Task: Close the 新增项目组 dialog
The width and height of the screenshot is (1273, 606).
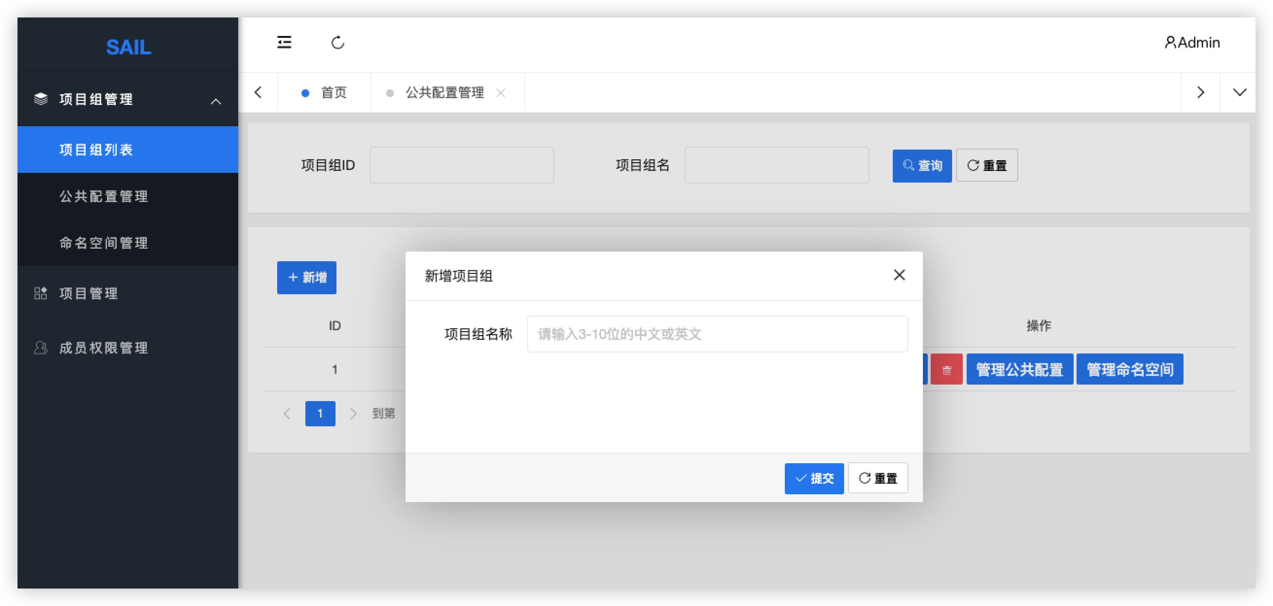Action: coord(900,275)
